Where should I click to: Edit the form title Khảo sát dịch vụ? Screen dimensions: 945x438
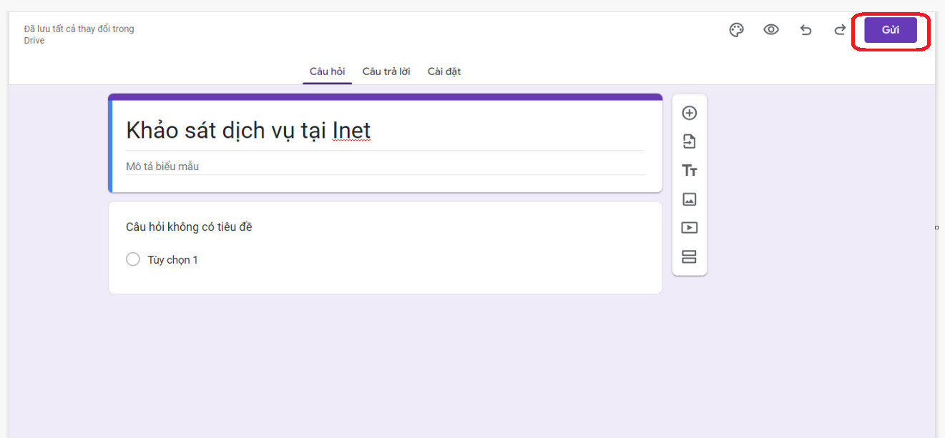point(248,131)
